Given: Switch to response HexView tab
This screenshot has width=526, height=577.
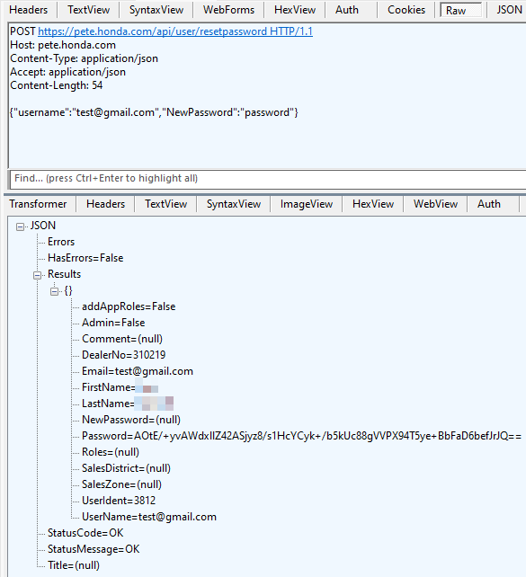Looking at the screenshot, I should click(x=373, y=204).
